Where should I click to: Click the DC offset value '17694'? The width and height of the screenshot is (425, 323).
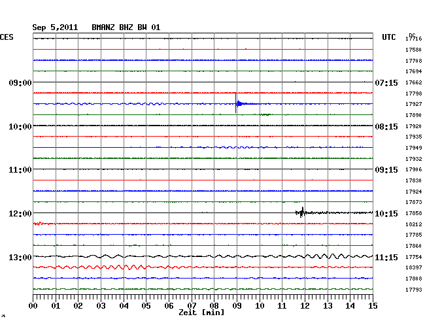(414, 71)
